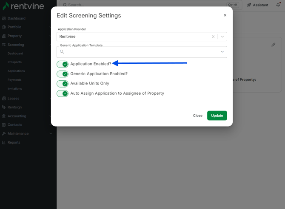Click the top Search bar
This screenshot has width=285, height=209.
point(151,5)
